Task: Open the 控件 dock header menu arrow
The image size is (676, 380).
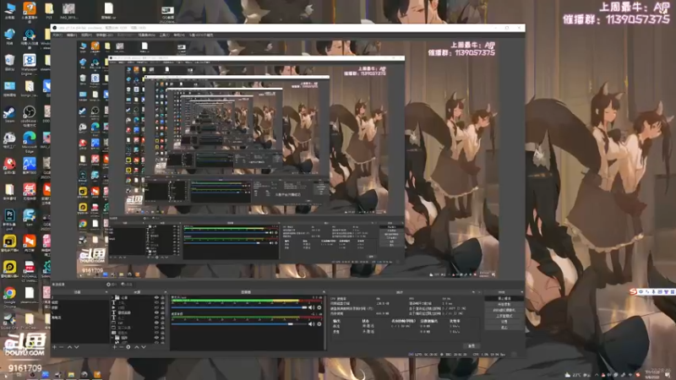Action: (x=521, y=292)
